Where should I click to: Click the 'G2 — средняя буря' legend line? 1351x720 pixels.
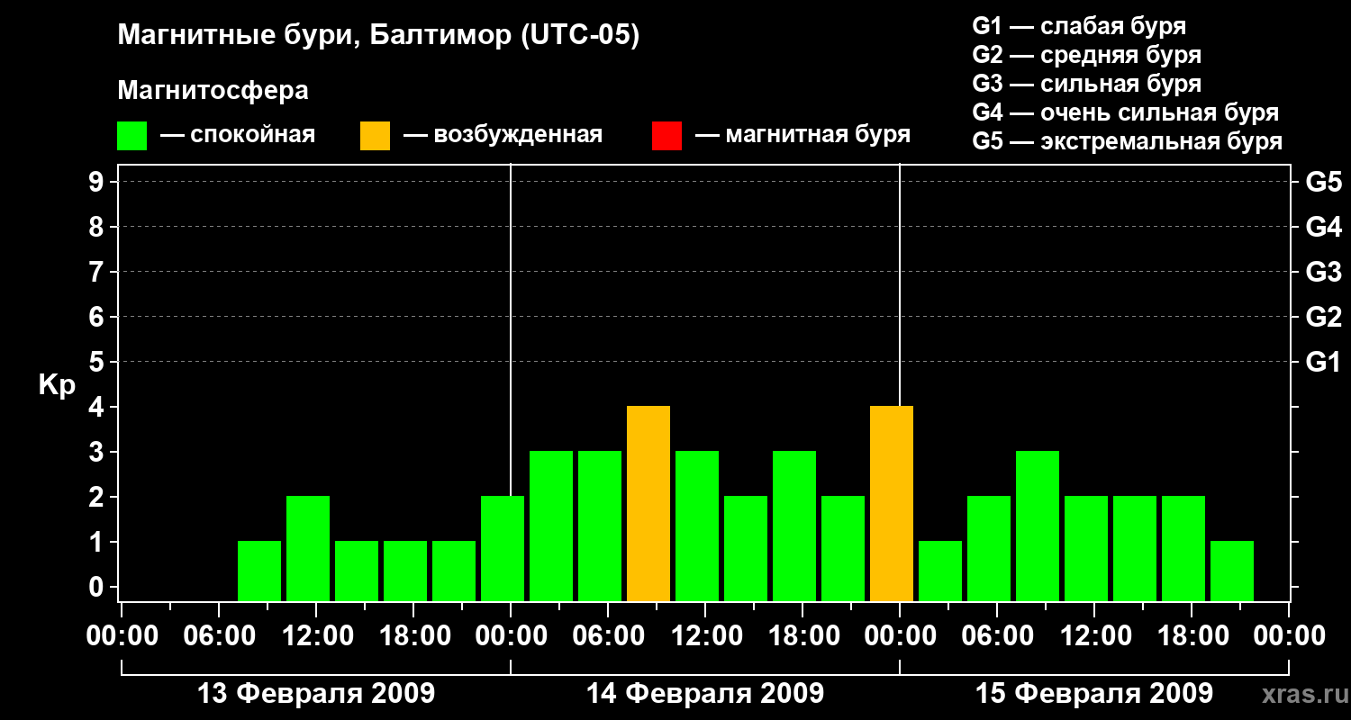1086,55
